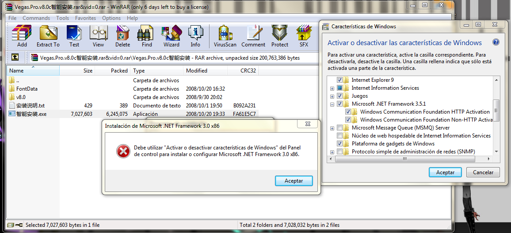The height and width of the screenshot is (233, 511).
Task: Open the Options menu
Action: (111, 18)
